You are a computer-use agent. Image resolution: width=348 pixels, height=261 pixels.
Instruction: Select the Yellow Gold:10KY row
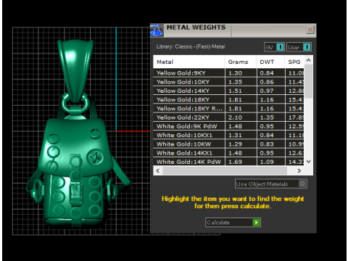click(228, 82)
